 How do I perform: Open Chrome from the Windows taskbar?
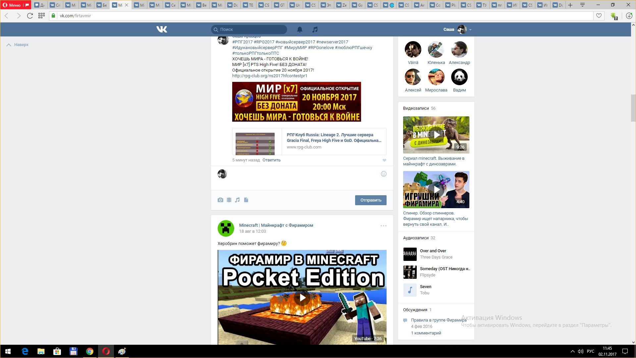click(x=90, y=351)
